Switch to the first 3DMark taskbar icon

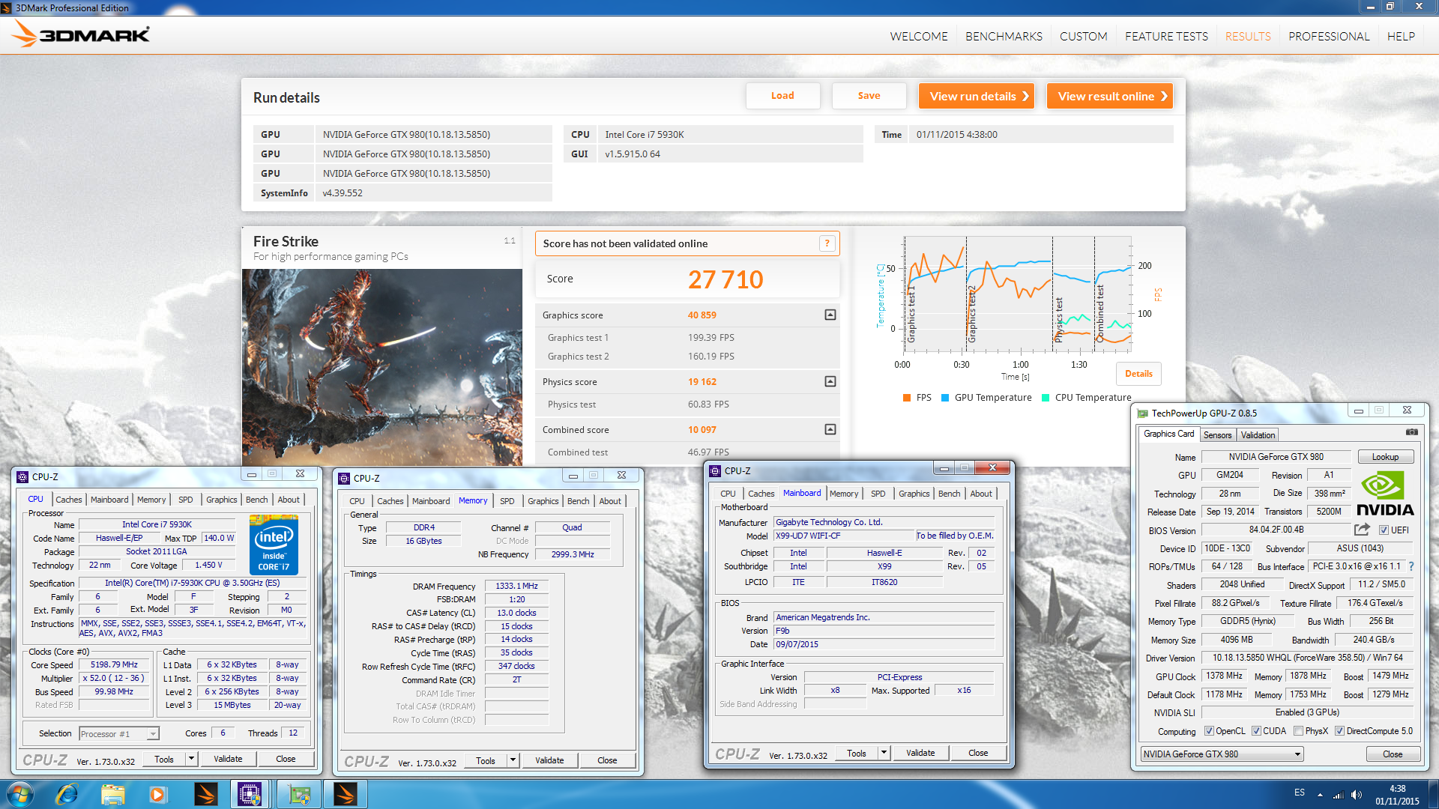tap(205, 794)
